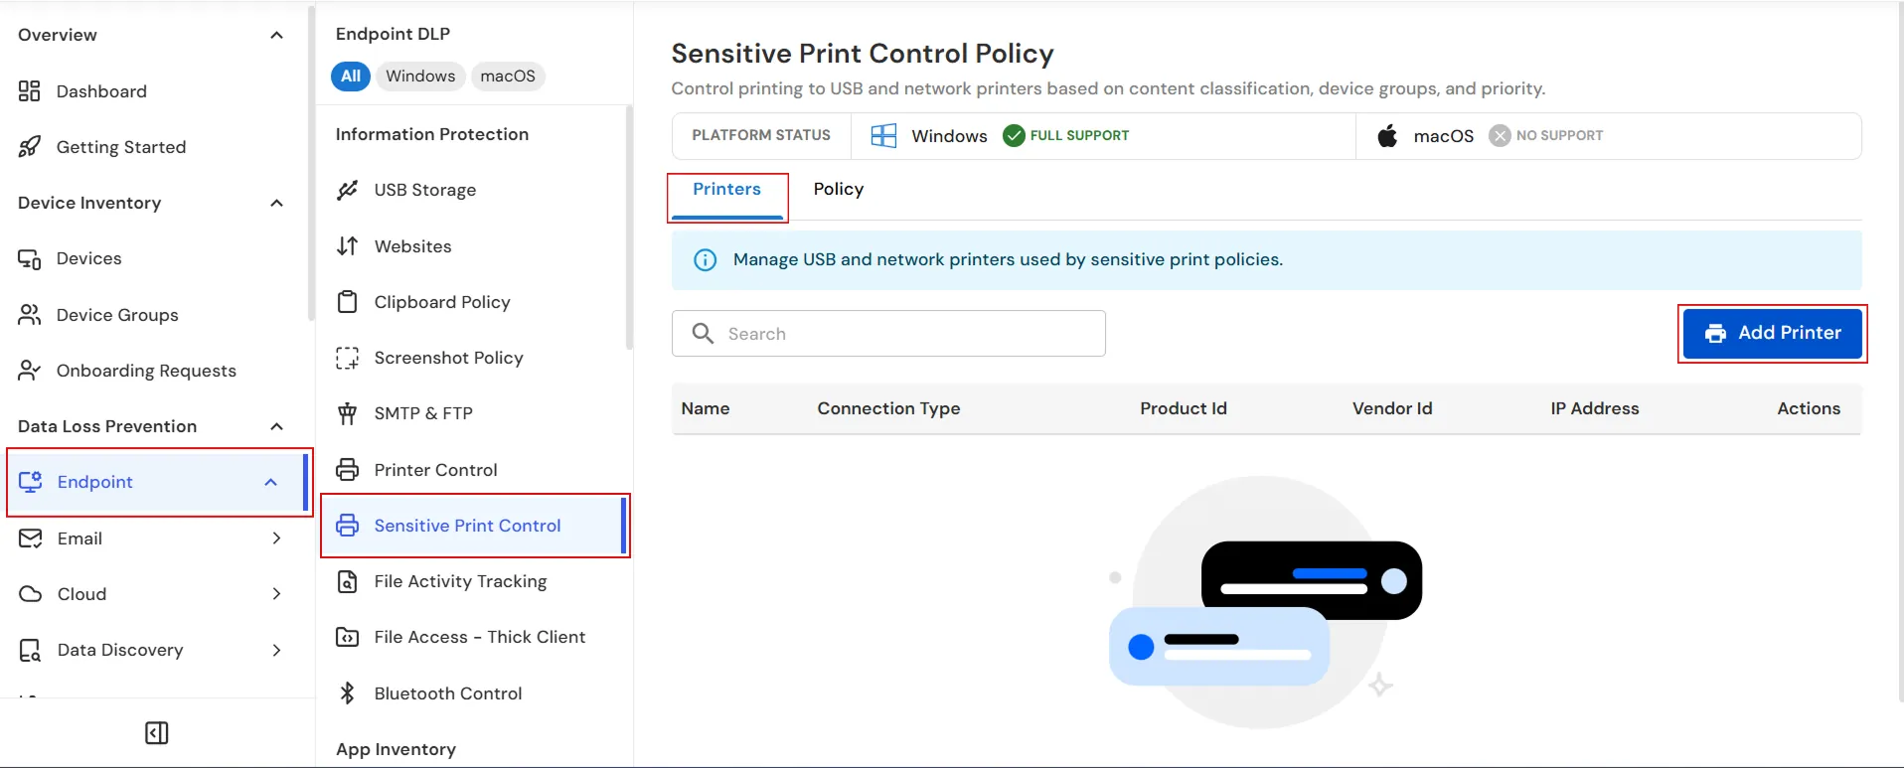Click the Product Id column header
This screenshot has width=1904, height=768.
pyautogui.click(x=1184, y=409)
